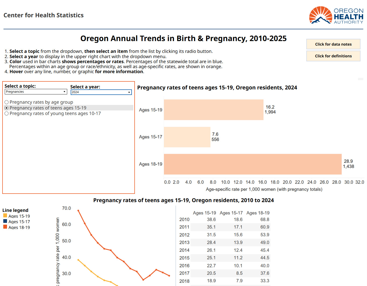Click the Ages 15-17 bar in chart
Viewport: 367px width, 286px height.
click(187, 137)
